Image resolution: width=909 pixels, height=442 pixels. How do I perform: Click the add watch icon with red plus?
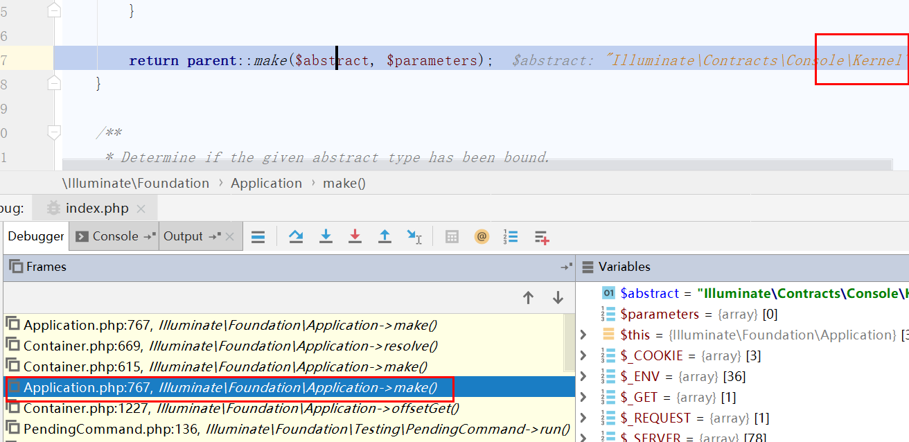[542, 237]
